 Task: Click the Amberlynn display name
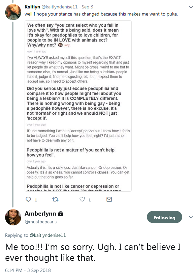40,214
